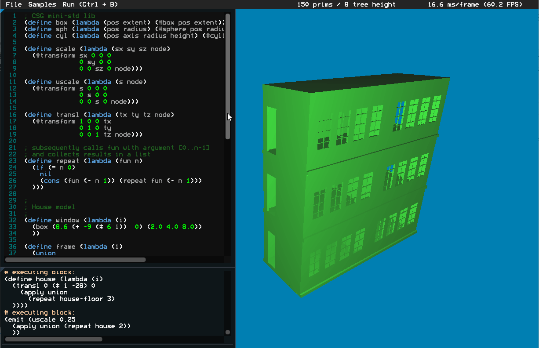
Task: Click the '(define repeat' line 23
Action: pos(84,161)
